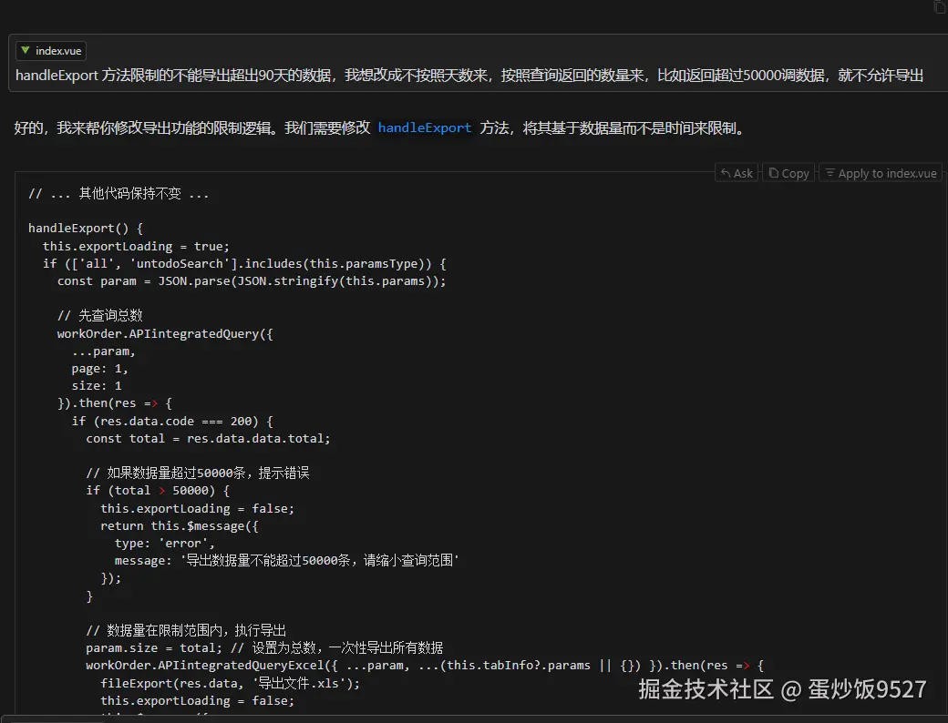
Task: Click the assistant reply sentence starting '好的'
Action: 381,128
